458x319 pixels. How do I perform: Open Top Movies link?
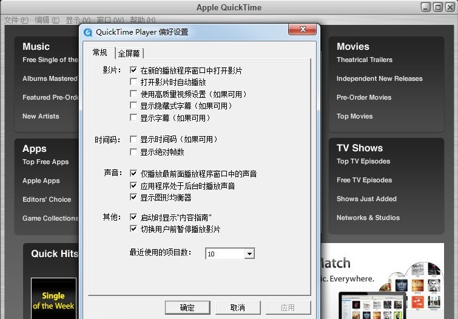point(354,116)
